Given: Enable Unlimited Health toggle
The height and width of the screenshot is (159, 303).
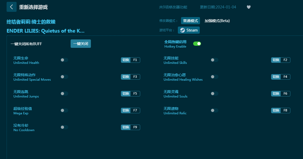Looking at the screenshot, I should click(x=64, y=60).
